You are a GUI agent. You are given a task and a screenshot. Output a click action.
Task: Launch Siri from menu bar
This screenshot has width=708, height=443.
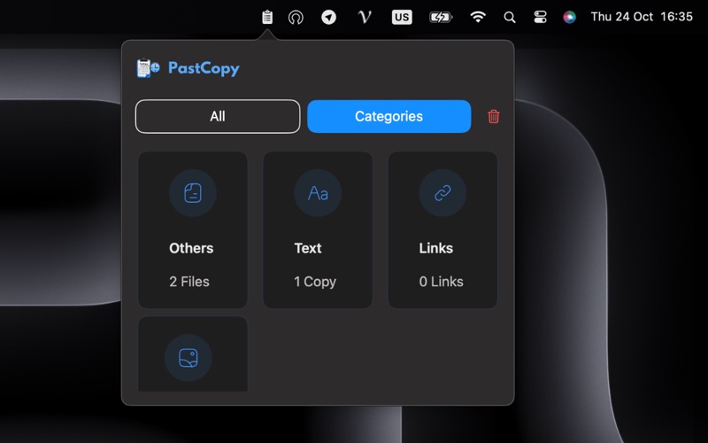569,17
